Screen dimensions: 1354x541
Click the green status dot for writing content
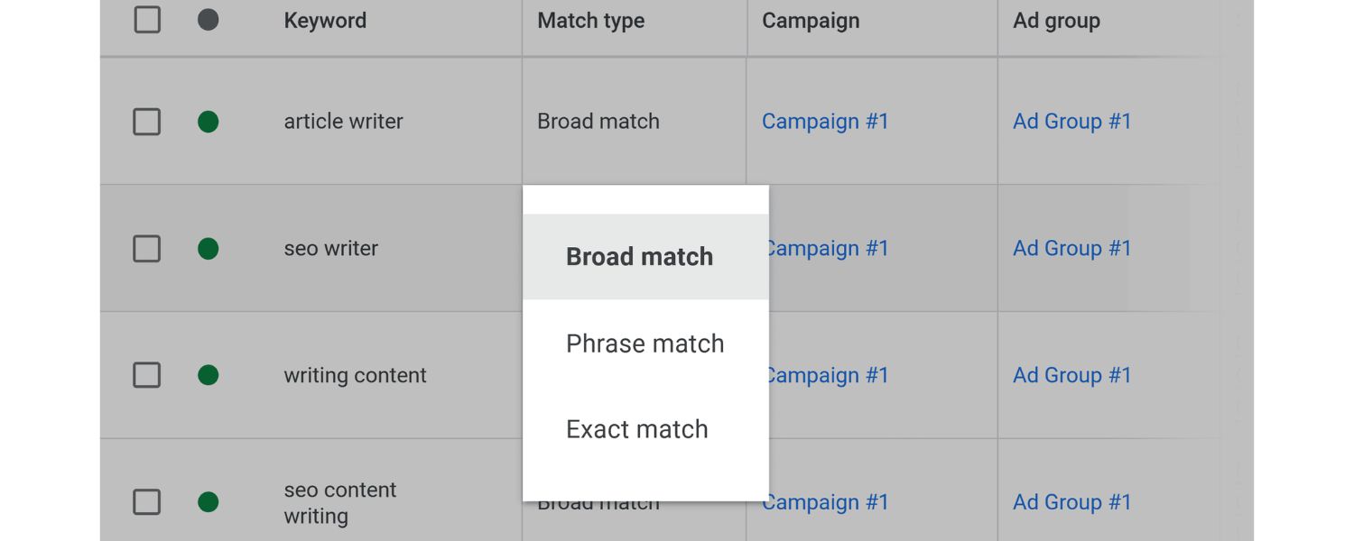[x=208, y=375]
